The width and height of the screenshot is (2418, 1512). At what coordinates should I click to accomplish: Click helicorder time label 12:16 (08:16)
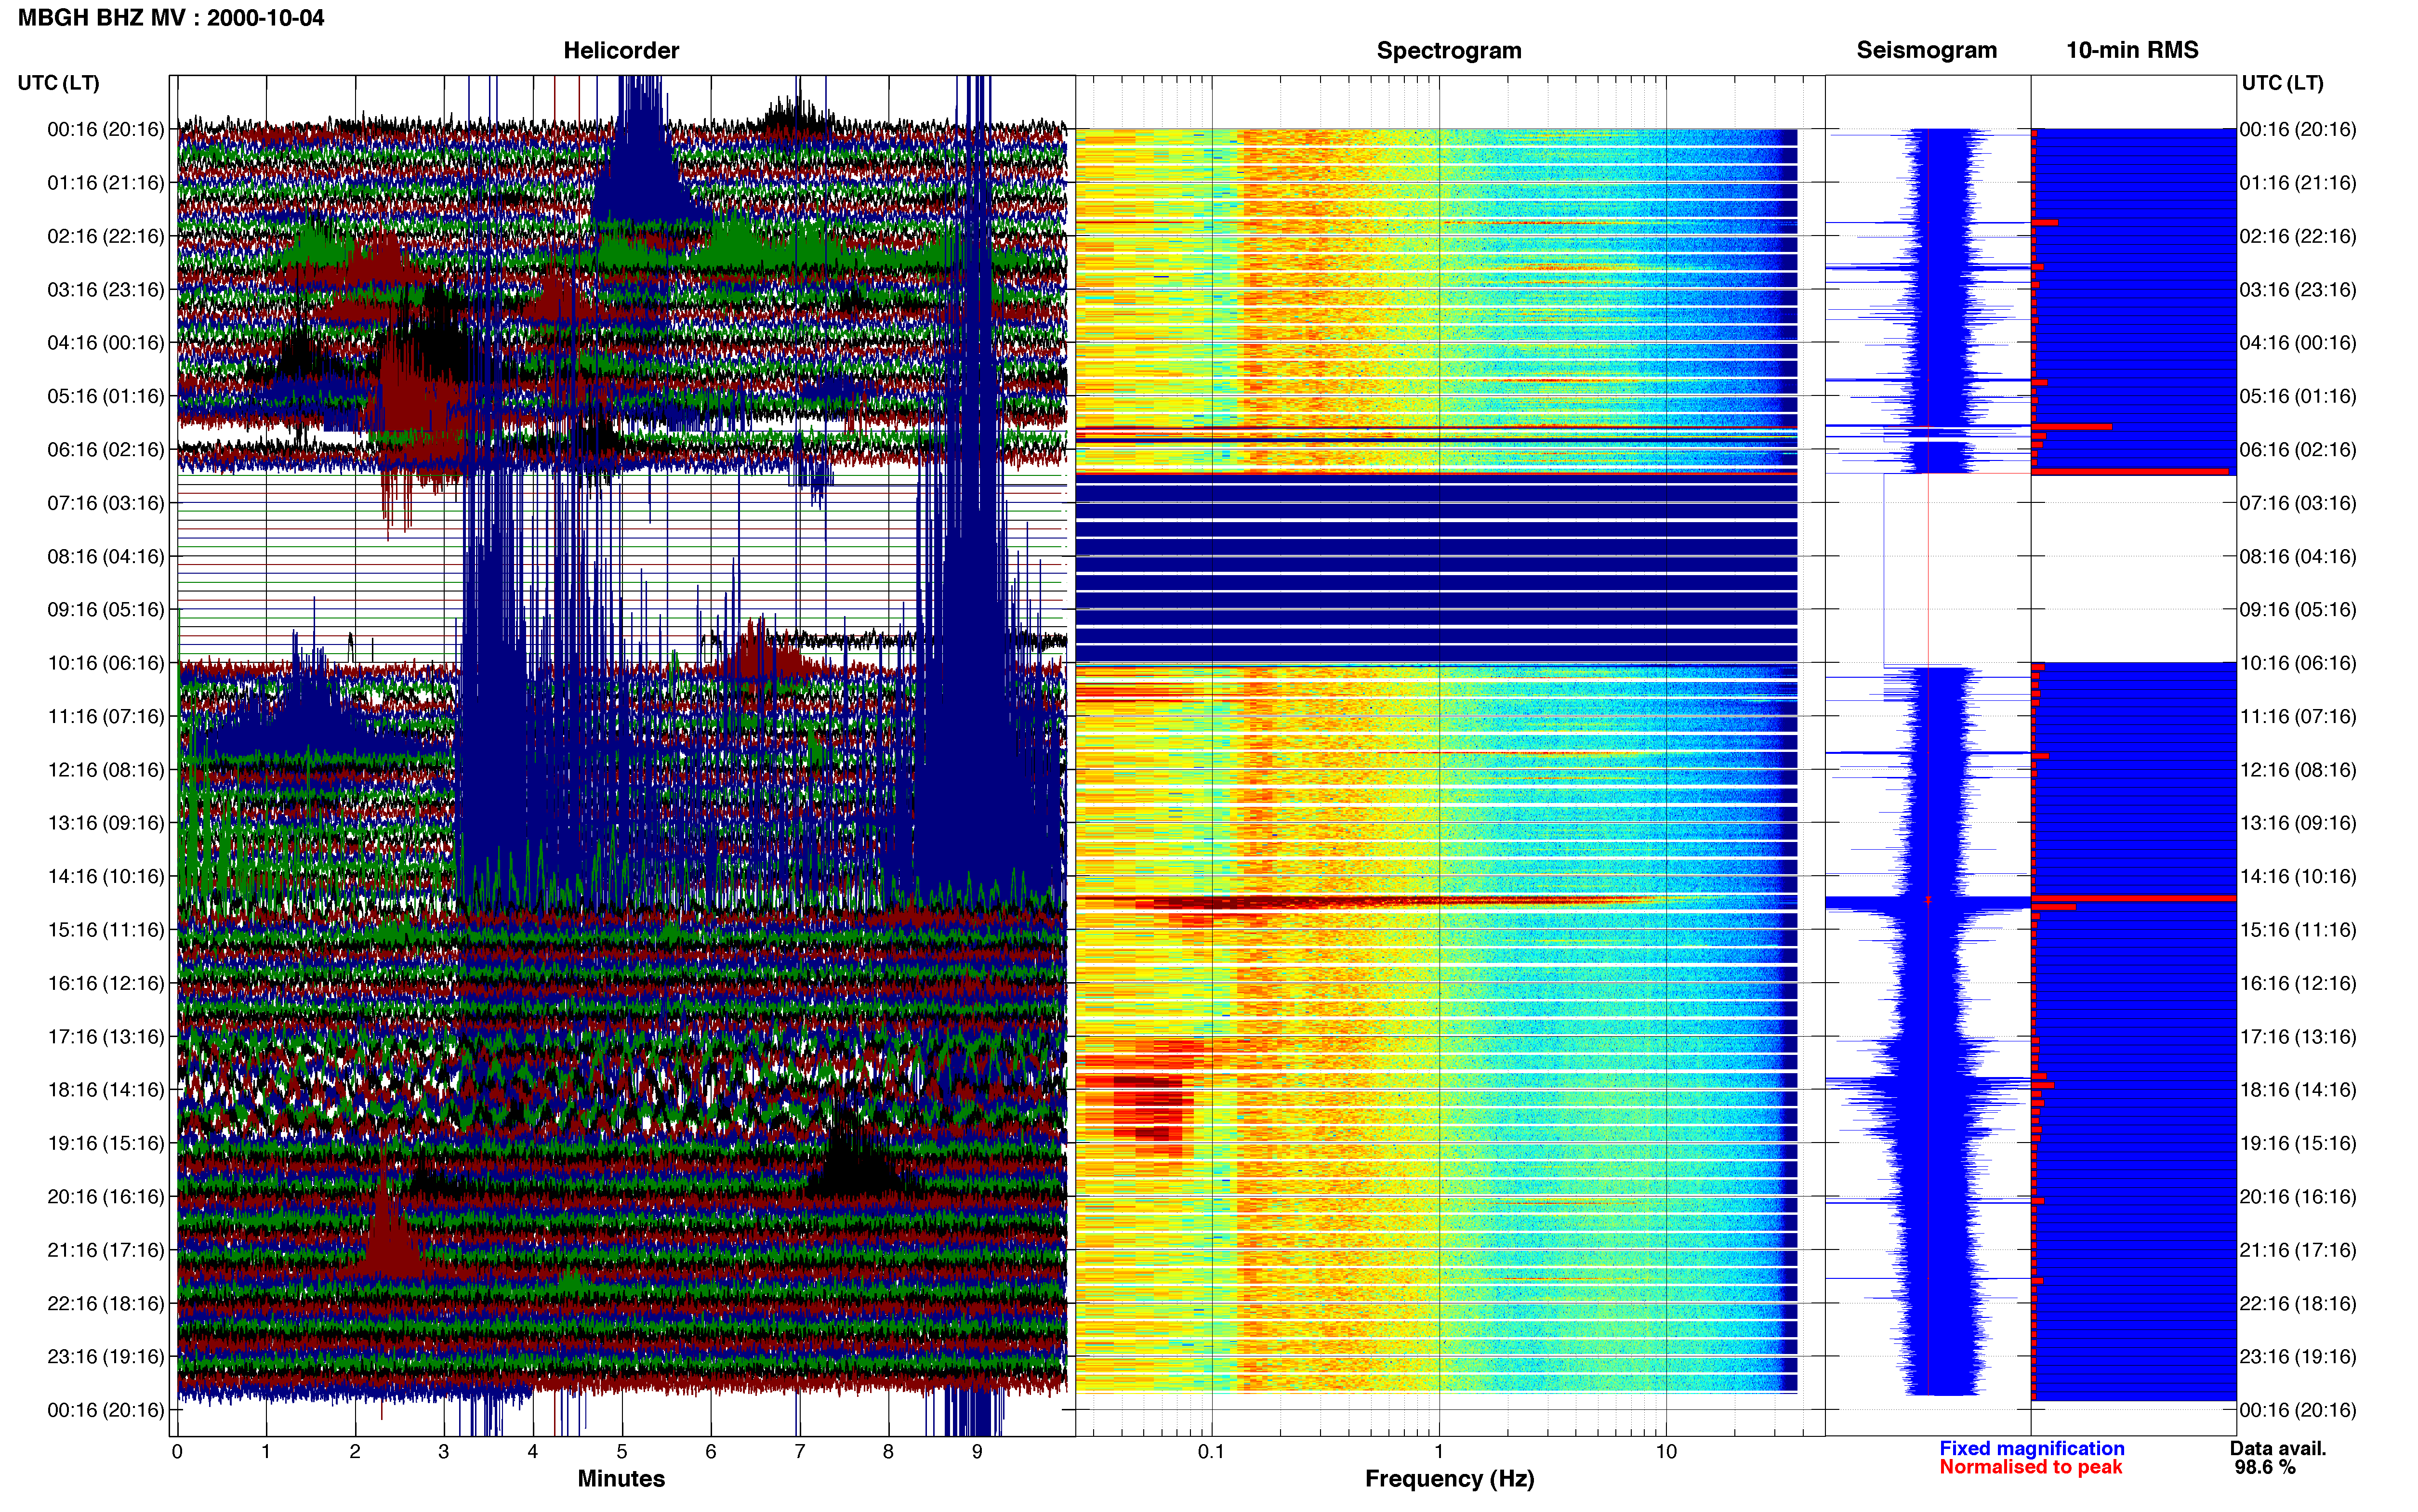(x=106, y=770)
